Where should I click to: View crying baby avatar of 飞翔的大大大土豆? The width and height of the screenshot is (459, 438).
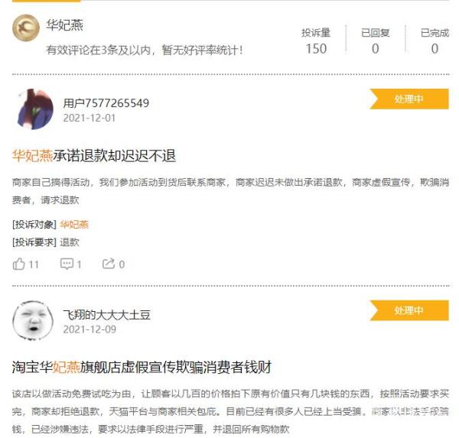click(33, 321)
